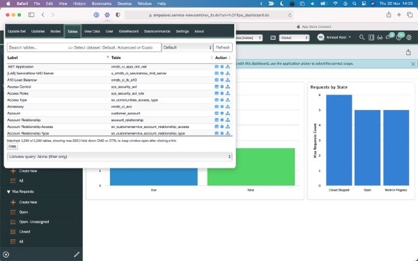Open the Settings tab in popup
Viewport: 418px width, 261px height.
183,31
